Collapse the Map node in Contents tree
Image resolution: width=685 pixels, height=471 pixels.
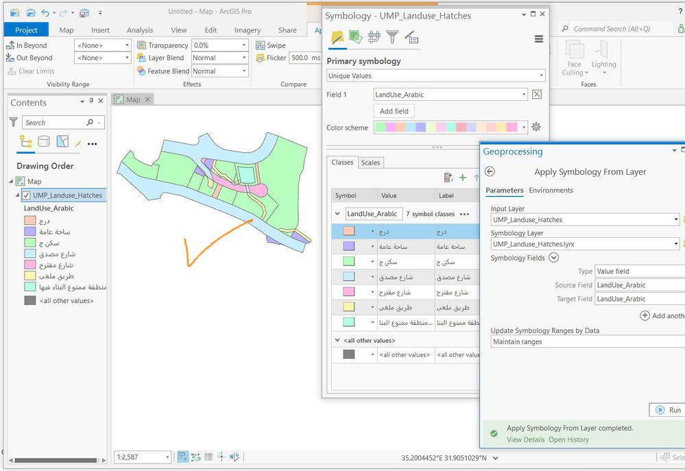[12, 181]
